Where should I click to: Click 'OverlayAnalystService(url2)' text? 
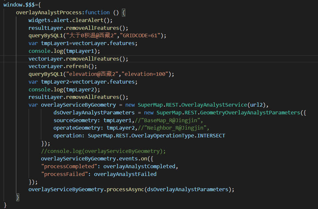click(223, 105)
